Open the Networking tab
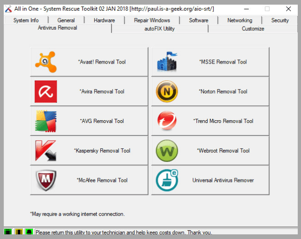Viewport: 301px width, 239px height. pyautogui.click(x=240, y=20)
